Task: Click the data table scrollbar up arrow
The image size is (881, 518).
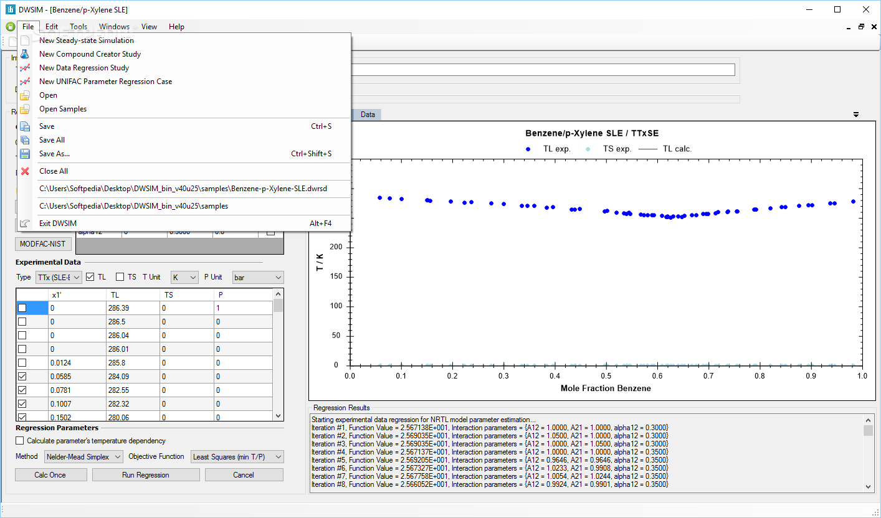Action: coord(278,294)
